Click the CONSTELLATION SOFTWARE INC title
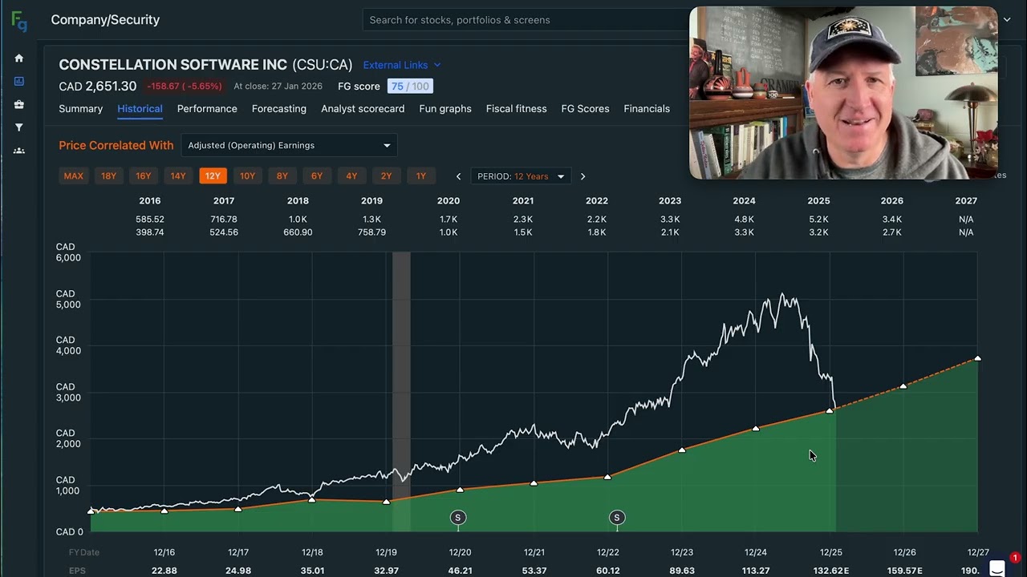The width and height of the screenshot is (1027, 577). 173,65
